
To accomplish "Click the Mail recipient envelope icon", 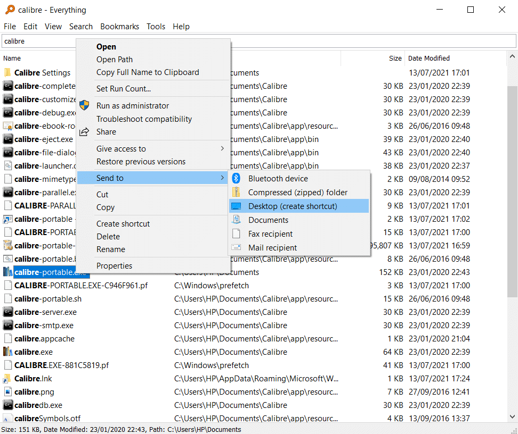I will pyautogui.click(x=236, y=247).
